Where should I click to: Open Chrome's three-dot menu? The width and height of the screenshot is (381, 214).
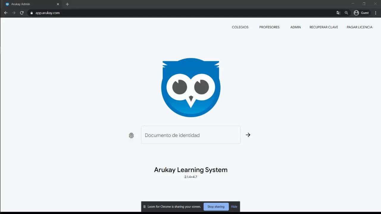376,13
